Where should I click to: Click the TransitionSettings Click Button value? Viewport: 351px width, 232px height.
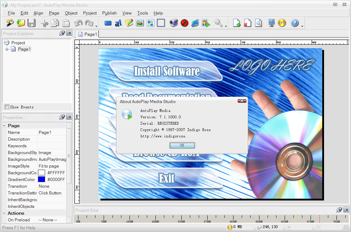point(52,193)
